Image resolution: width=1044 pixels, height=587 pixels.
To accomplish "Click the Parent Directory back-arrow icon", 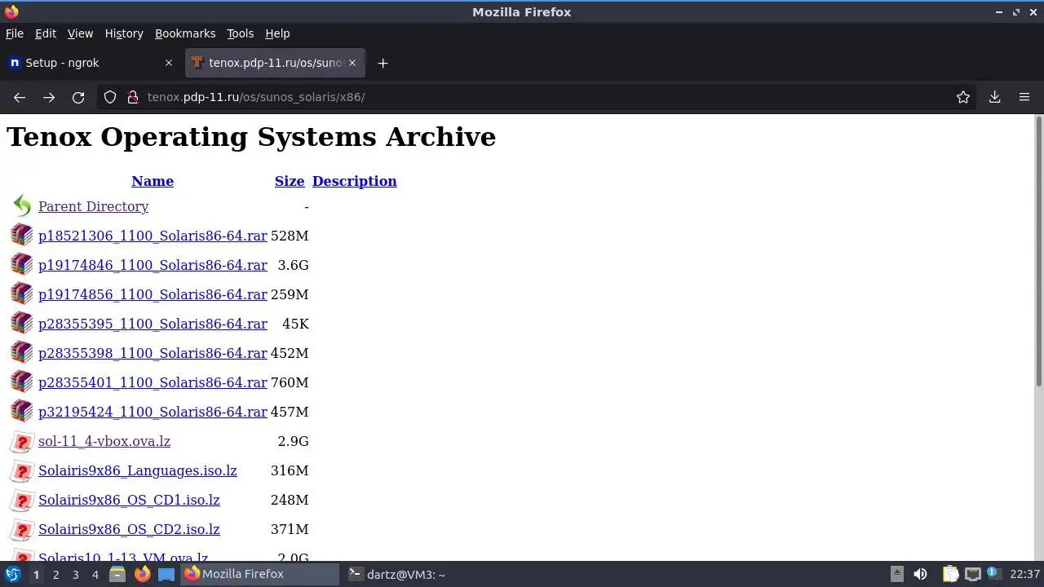I will 22,206.
